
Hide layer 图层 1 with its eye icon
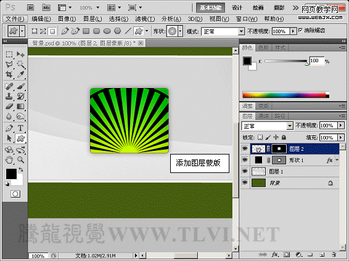point(245,171)
